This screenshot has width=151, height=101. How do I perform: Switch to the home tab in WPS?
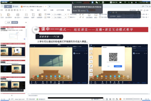[x=8, y=7]
